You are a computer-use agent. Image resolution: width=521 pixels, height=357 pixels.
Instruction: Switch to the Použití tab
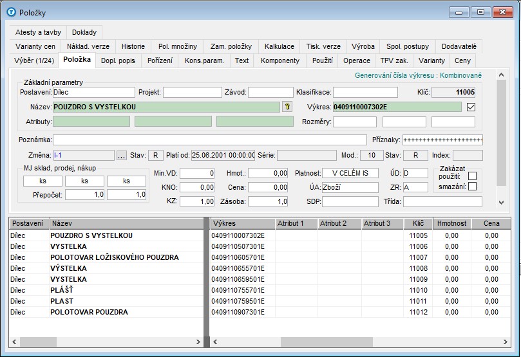click(x=322, y=60)
